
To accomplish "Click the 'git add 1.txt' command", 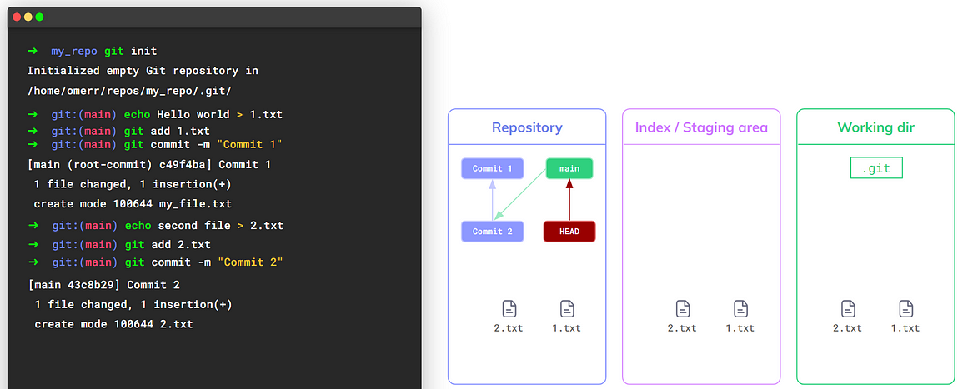I will [x=119, y=131].
